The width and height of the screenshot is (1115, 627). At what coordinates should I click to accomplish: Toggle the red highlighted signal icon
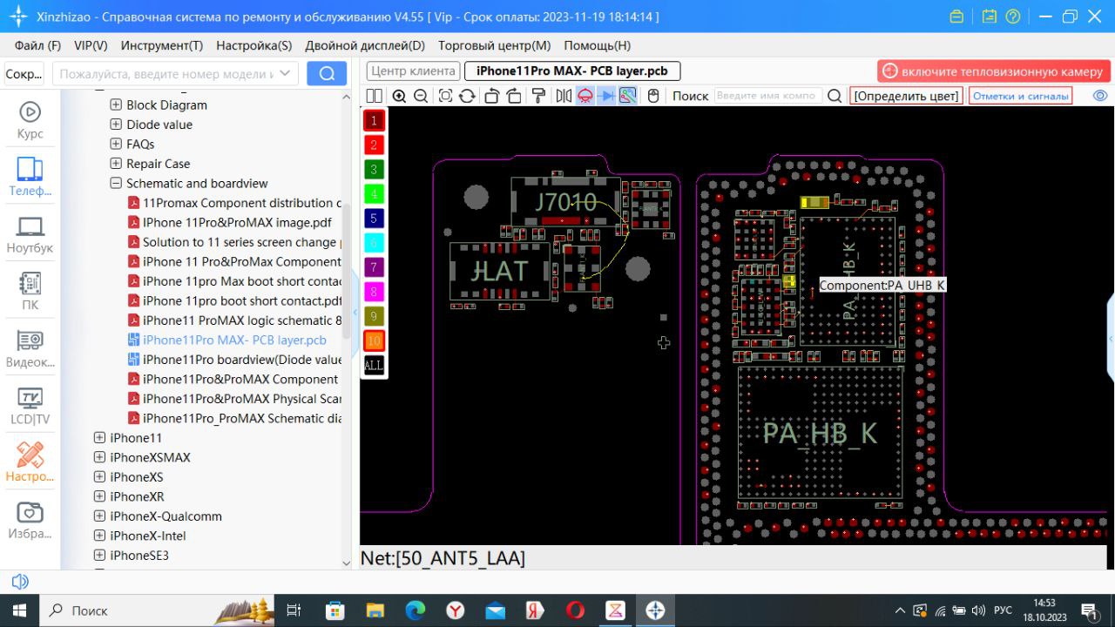585,96
